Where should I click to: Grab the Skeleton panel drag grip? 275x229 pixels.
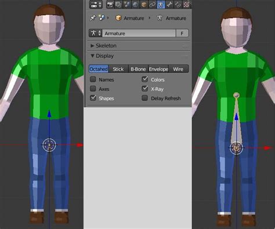(x=185, y=46)
